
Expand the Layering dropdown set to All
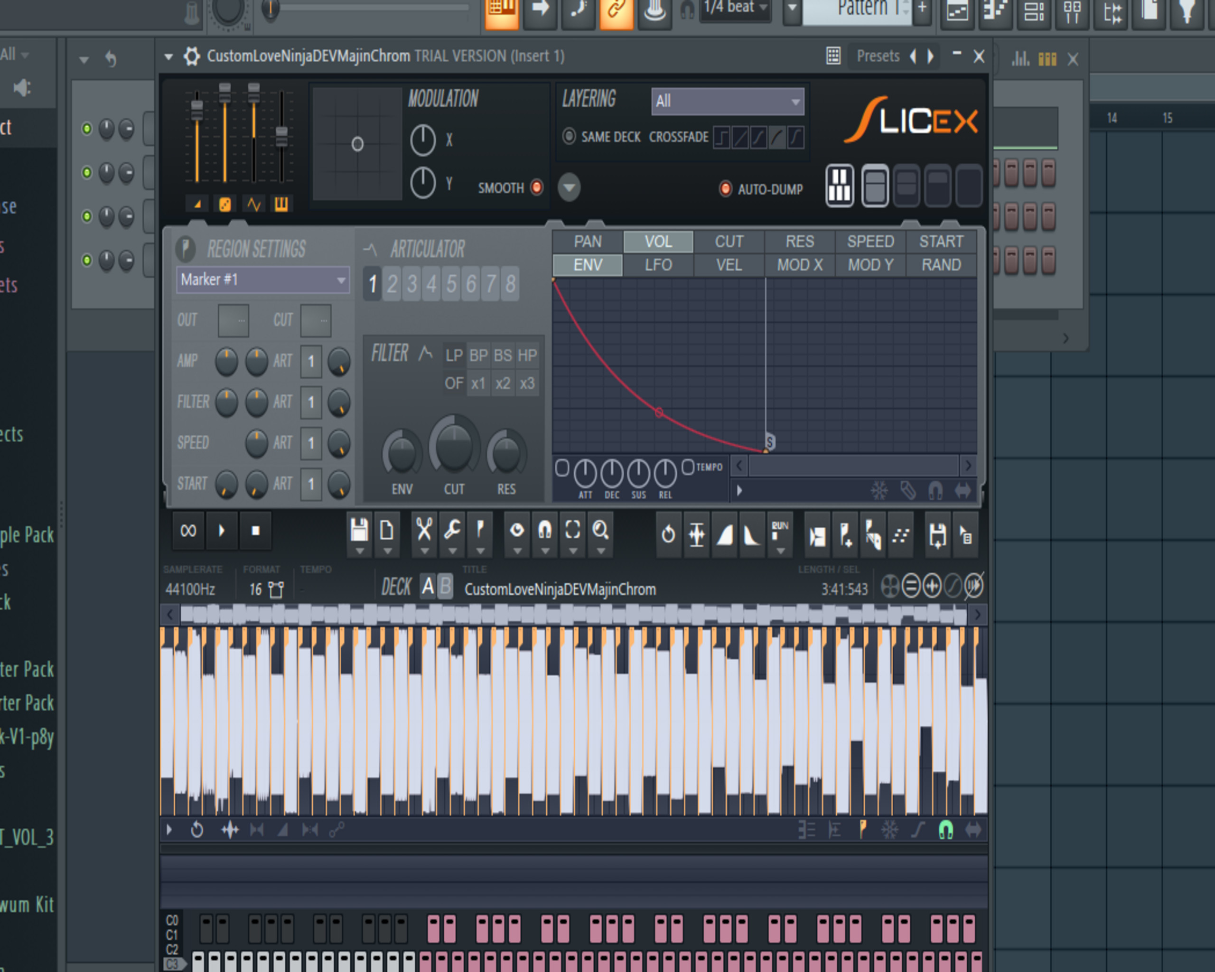[x=726, y=99]
